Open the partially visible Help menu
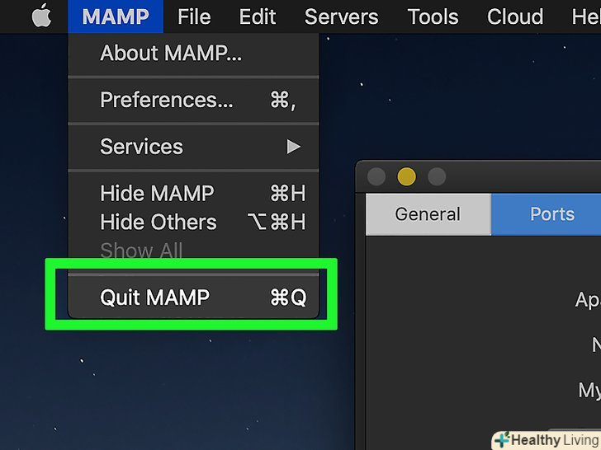601x450 pixels. [586, 16]
